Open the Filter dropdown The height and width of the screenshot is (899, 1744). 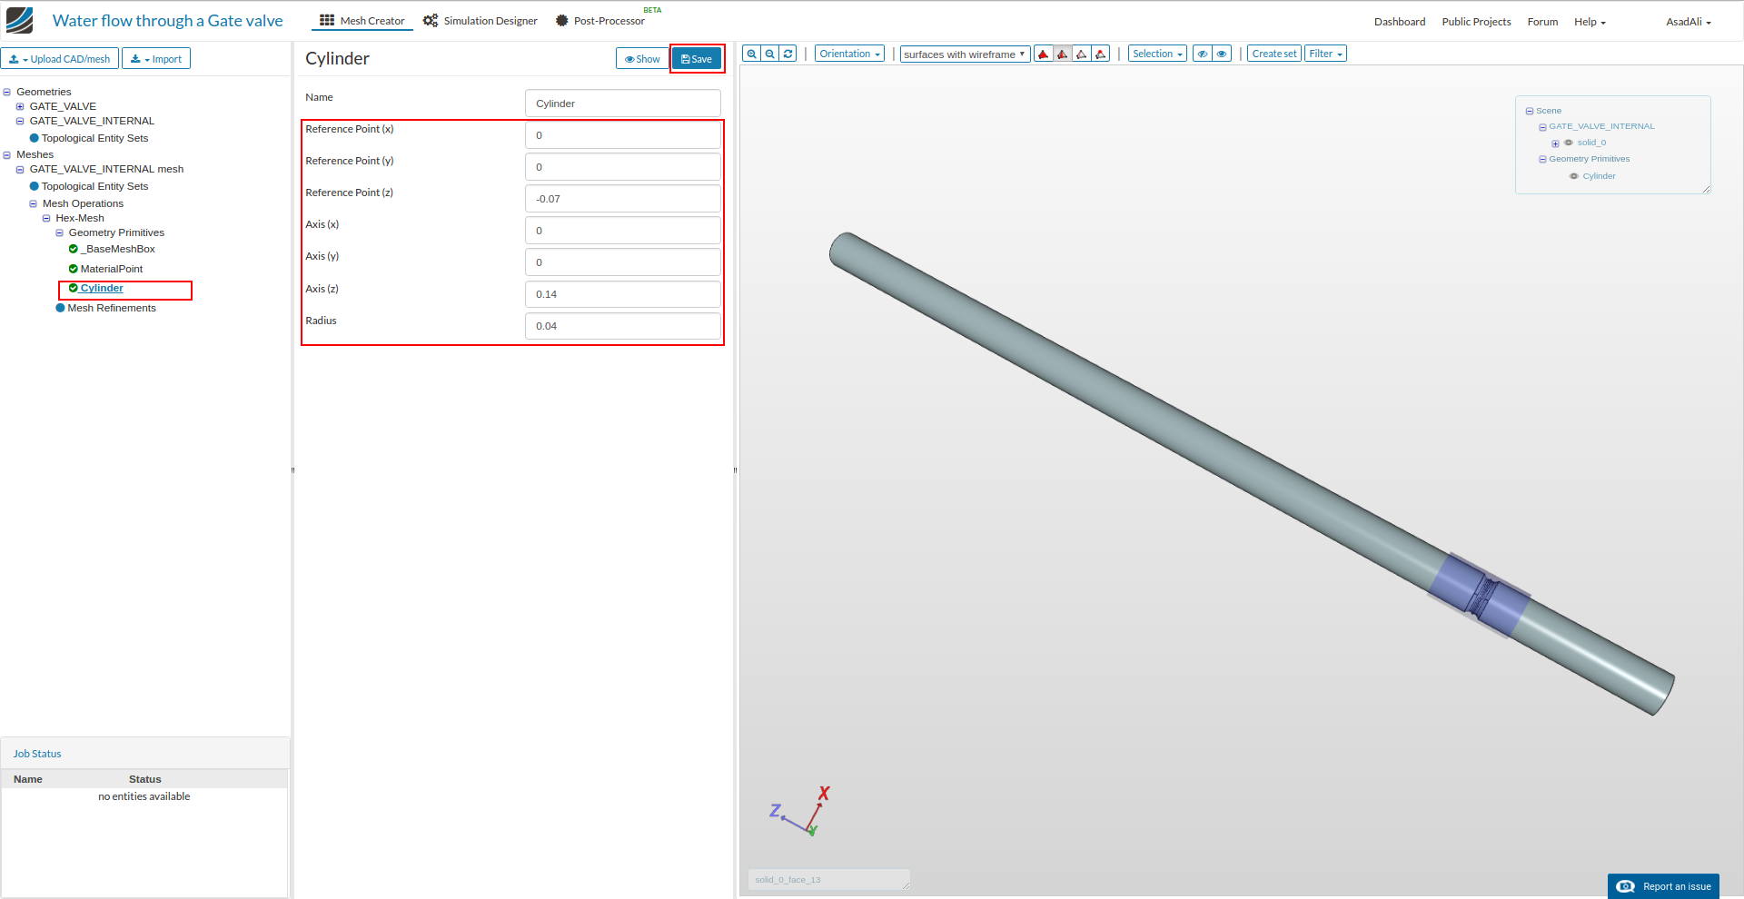click(x=1325, y=54)
